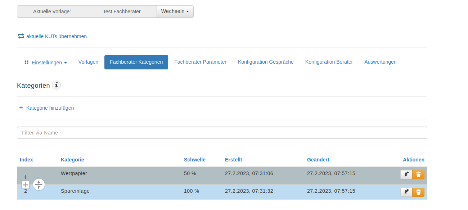The height and width of the screenshot is (210, 468).
Task: Click the Aktionen column header
Action: 414,160
